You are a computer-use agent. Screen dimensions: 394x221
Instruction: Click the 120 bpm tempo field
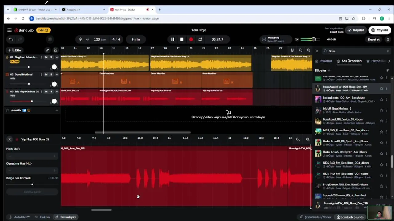(100, 39)
